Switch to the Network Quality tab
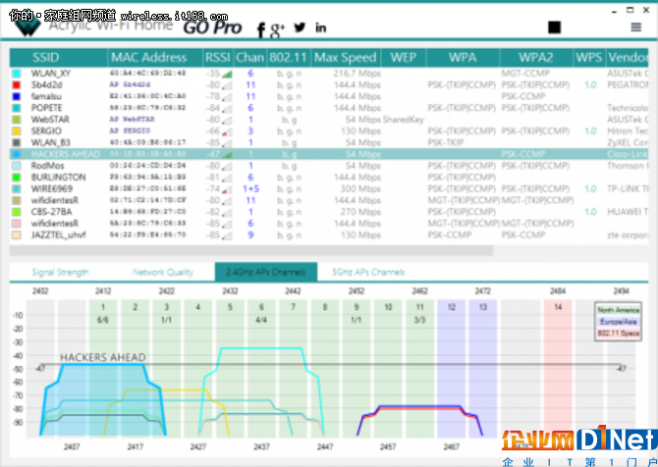The width and height of the screenshot is (658, 467). pyautogui.click(x=163, y=272)
